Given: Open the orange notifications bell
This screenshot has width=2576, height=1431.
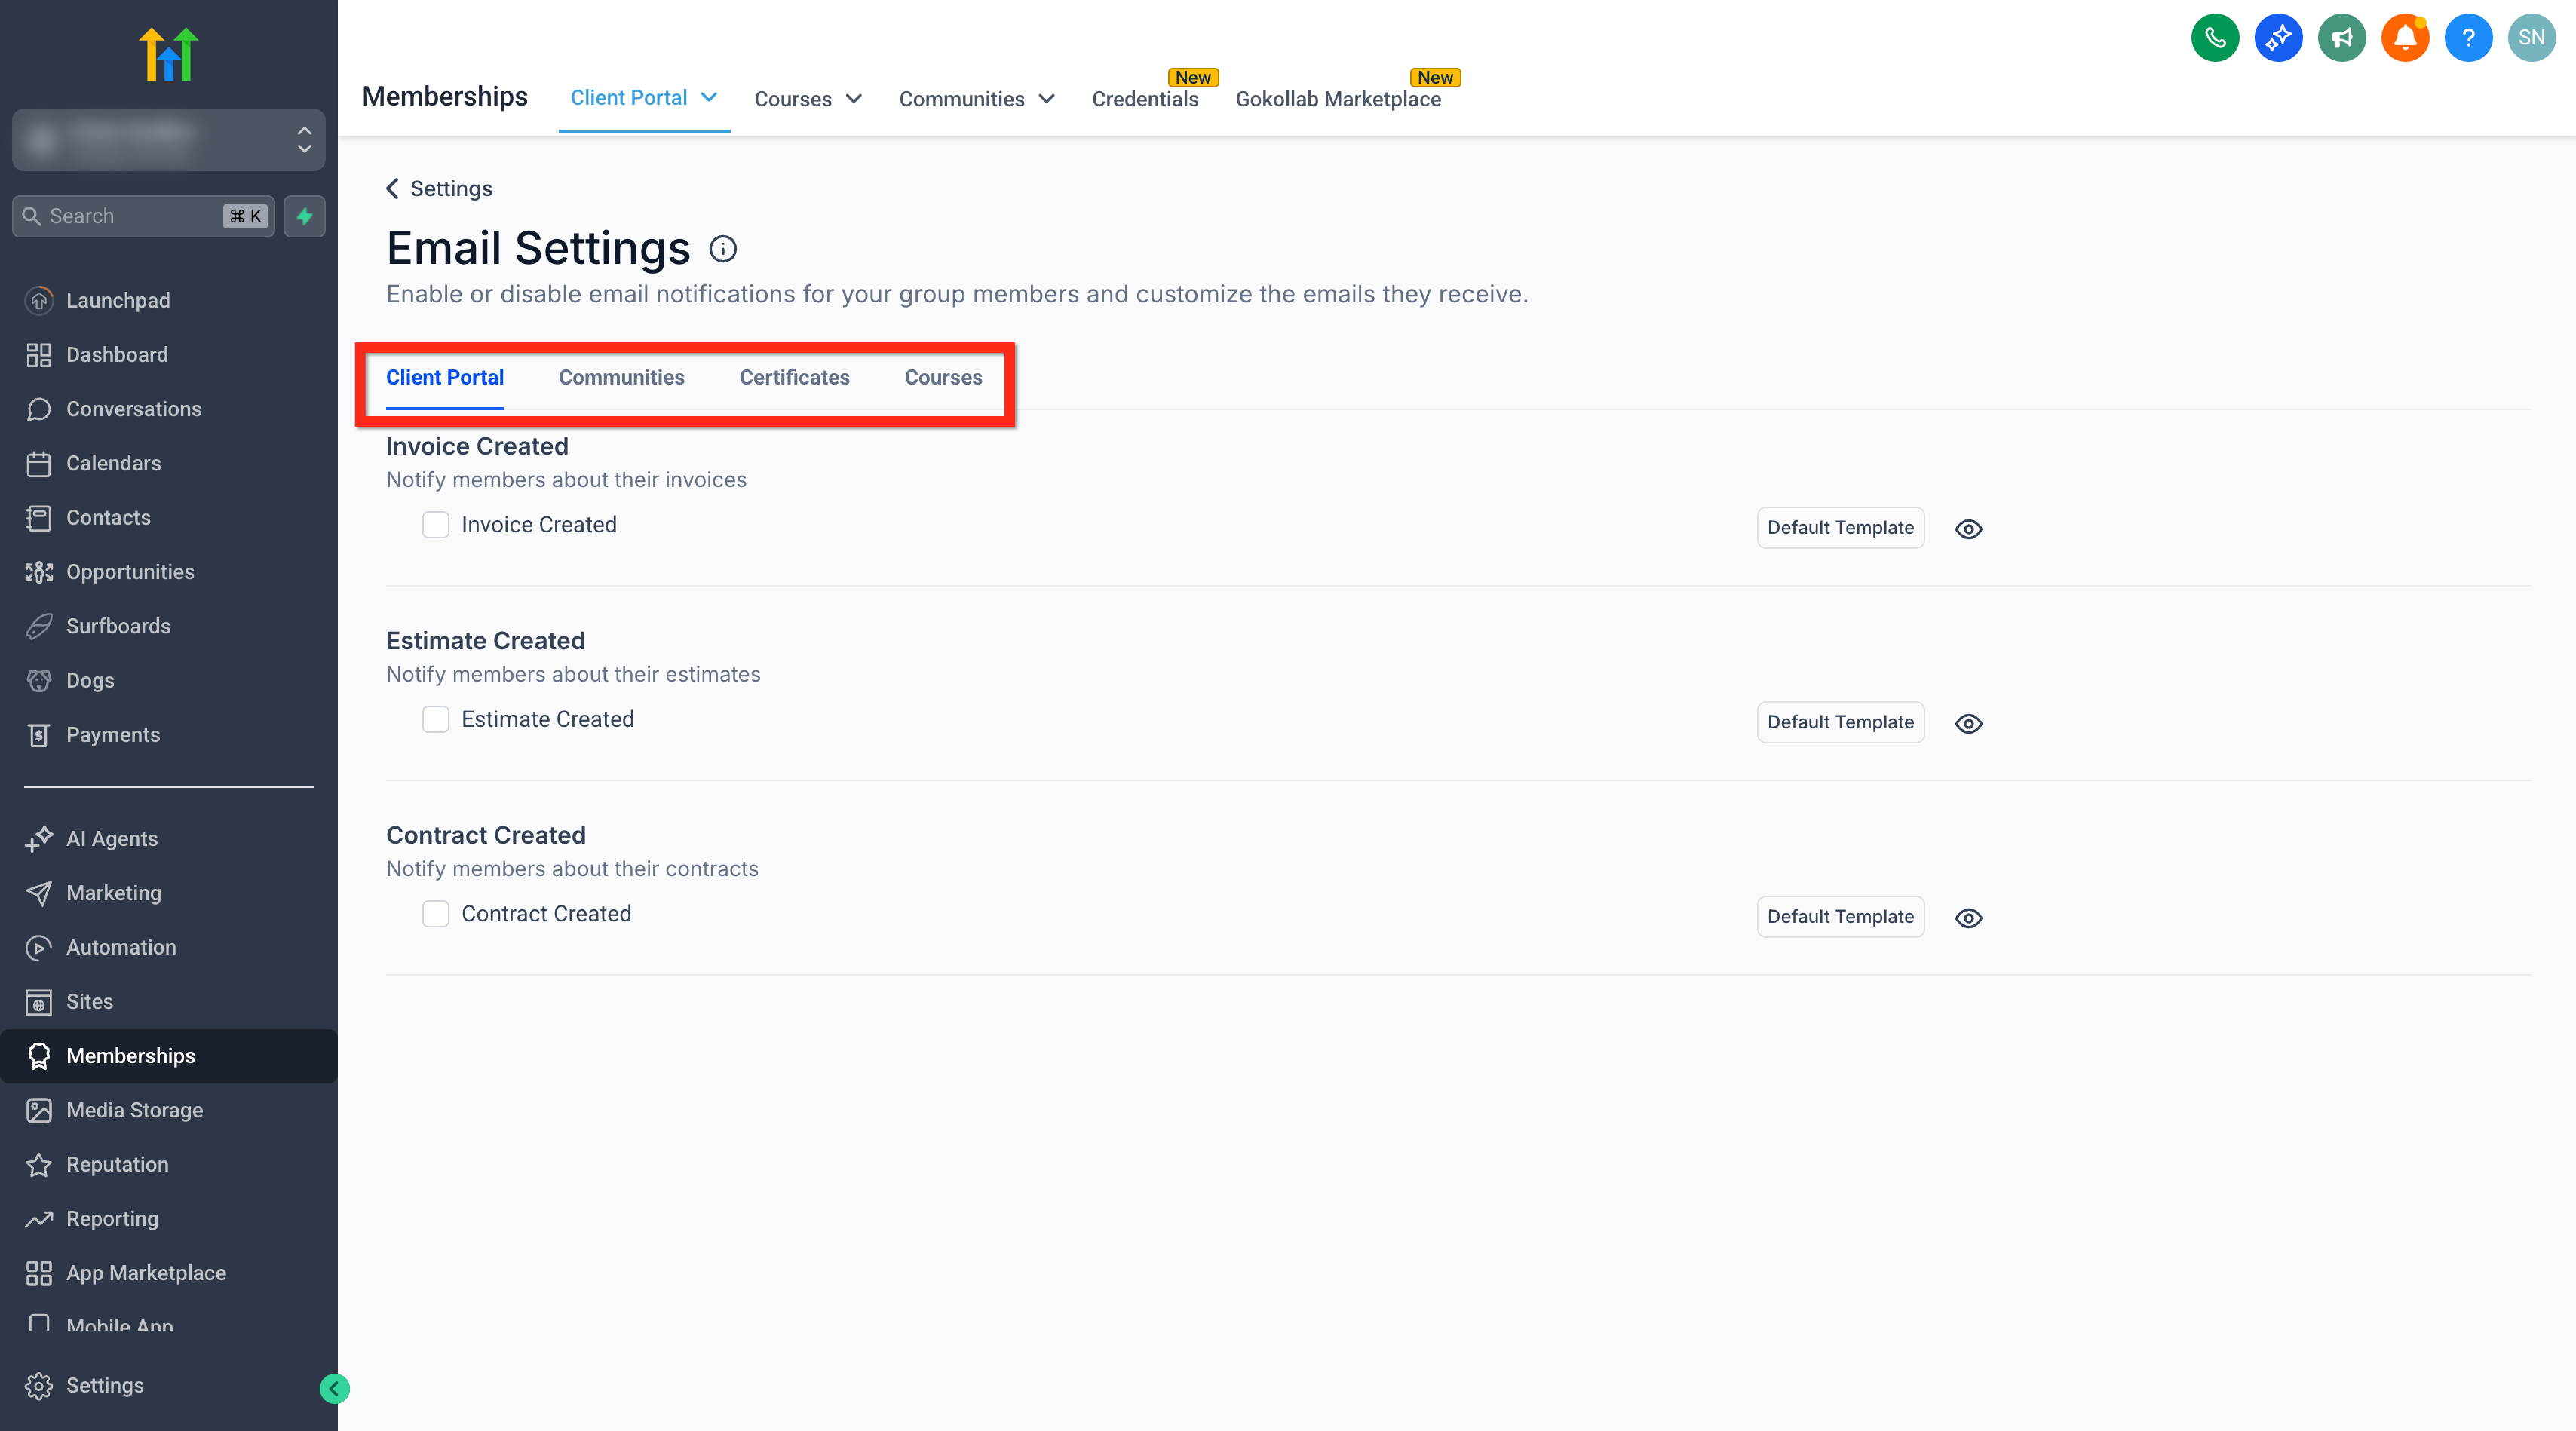Looking at the screenshot, I should point(2405,38).
